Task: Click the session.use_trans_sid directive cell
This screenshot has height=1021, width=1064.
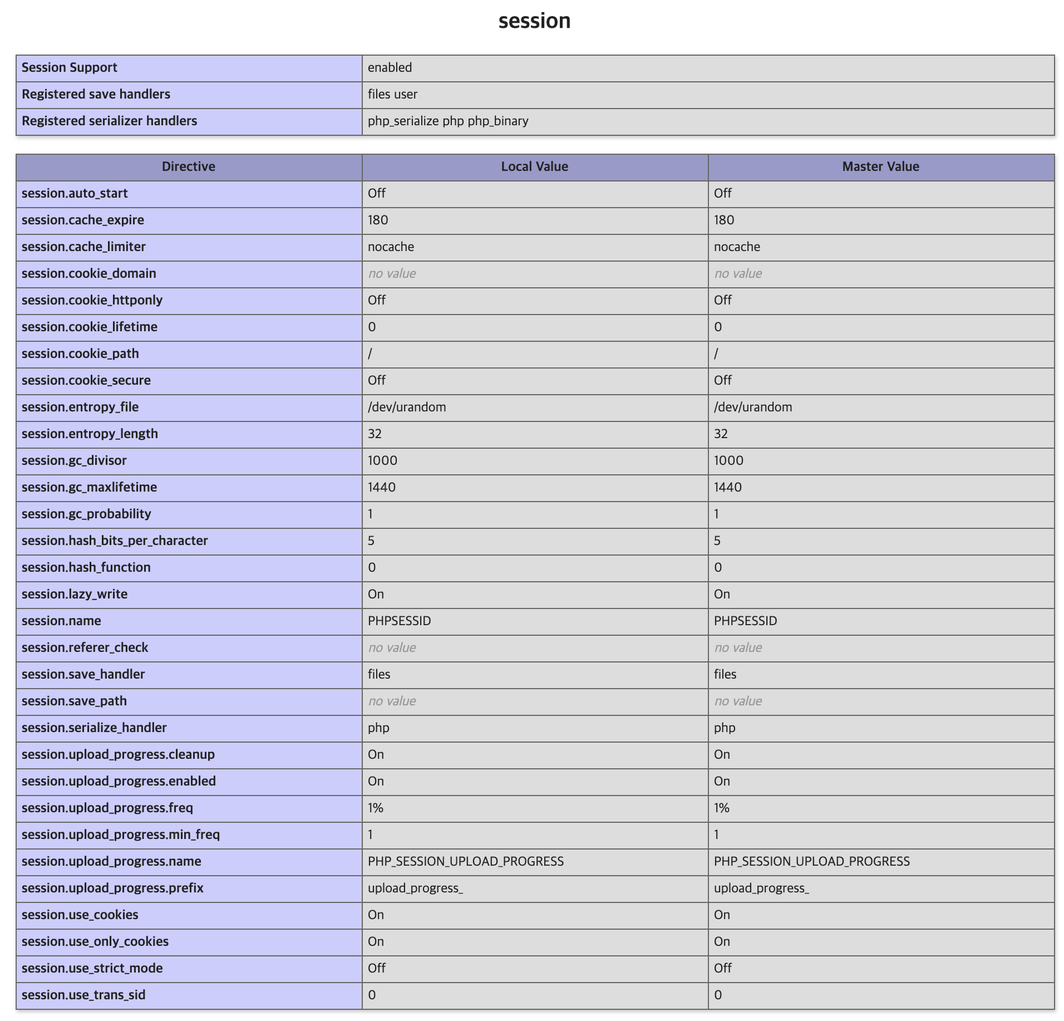Action: (x=83, y=995)
